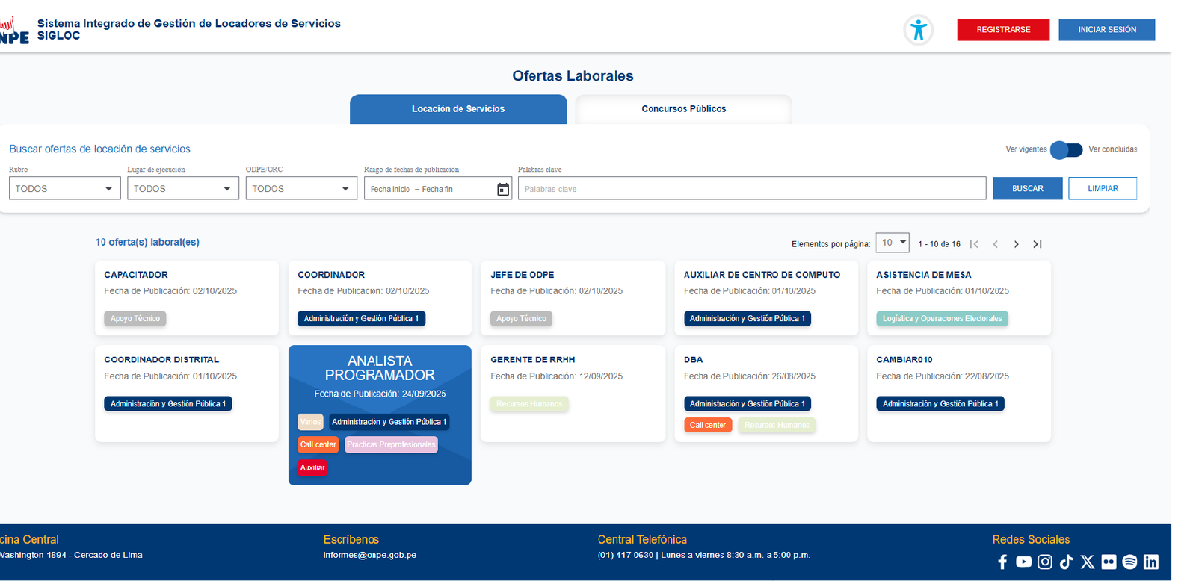Open the accessibility options icon

[919, 30]
